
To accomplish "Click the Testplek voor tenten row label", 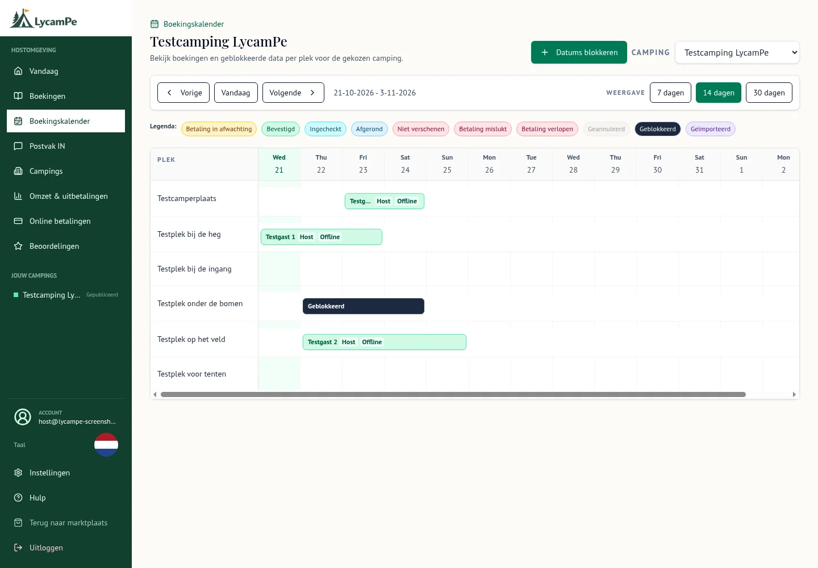I will tap(191, 374).
